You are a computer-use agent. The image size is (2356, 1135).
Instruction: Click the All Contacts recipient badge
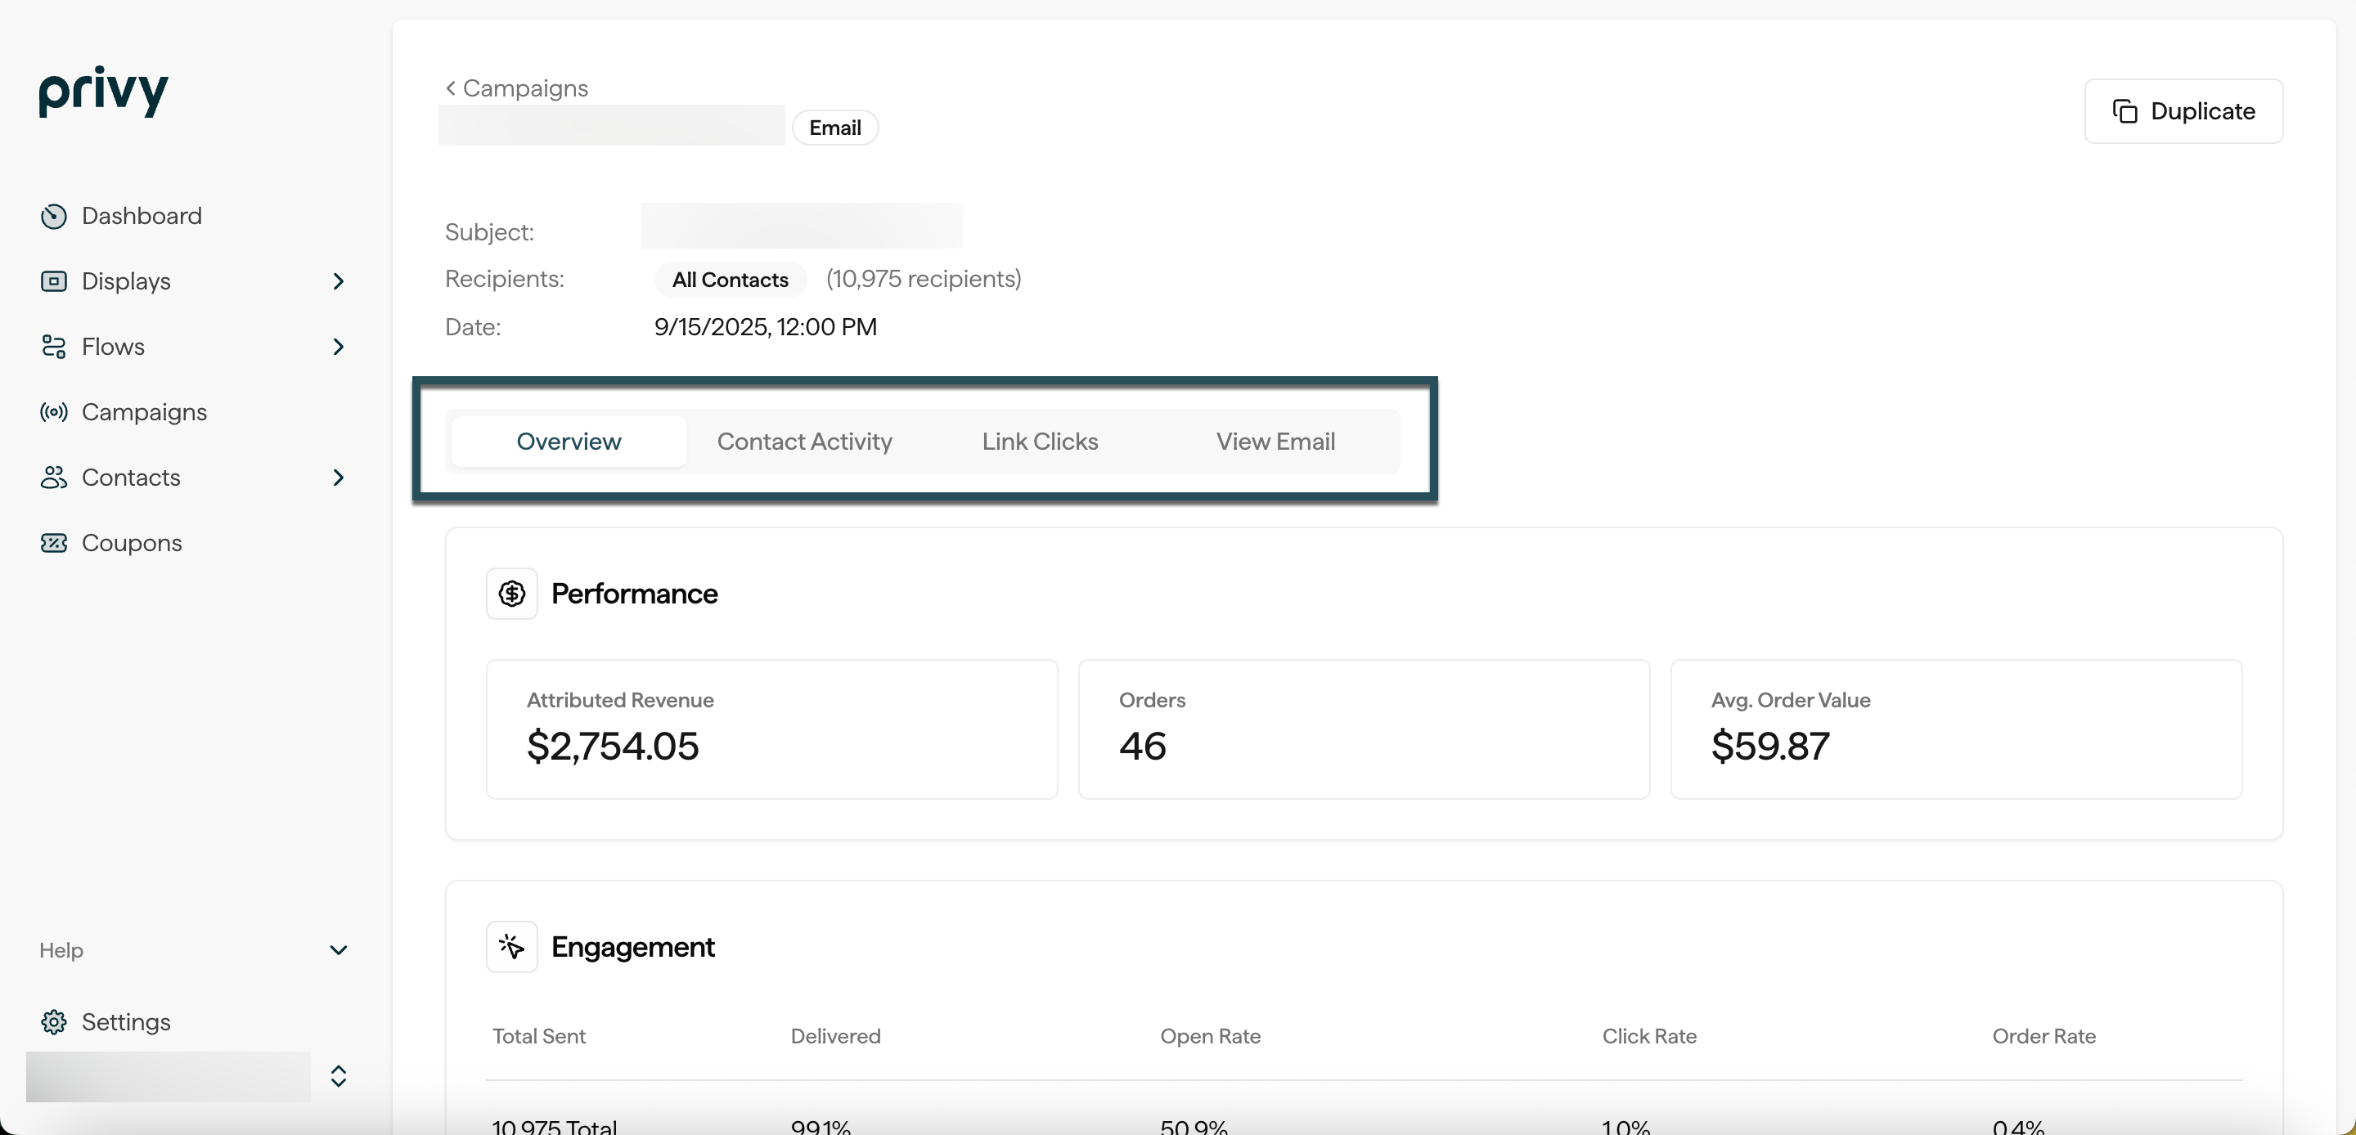(730, 280)
